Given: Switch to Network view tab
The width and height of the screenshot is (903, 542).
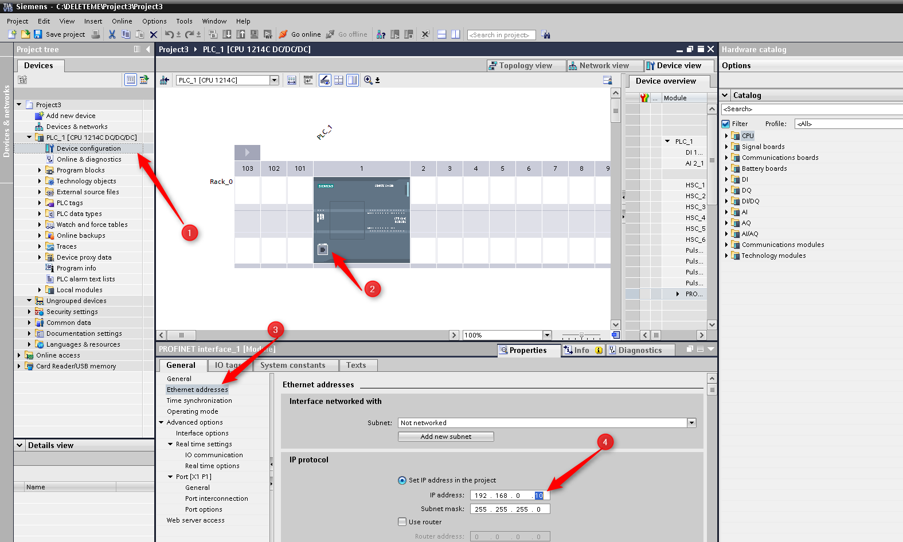Looking at the screenshot, I should [604, 65].
